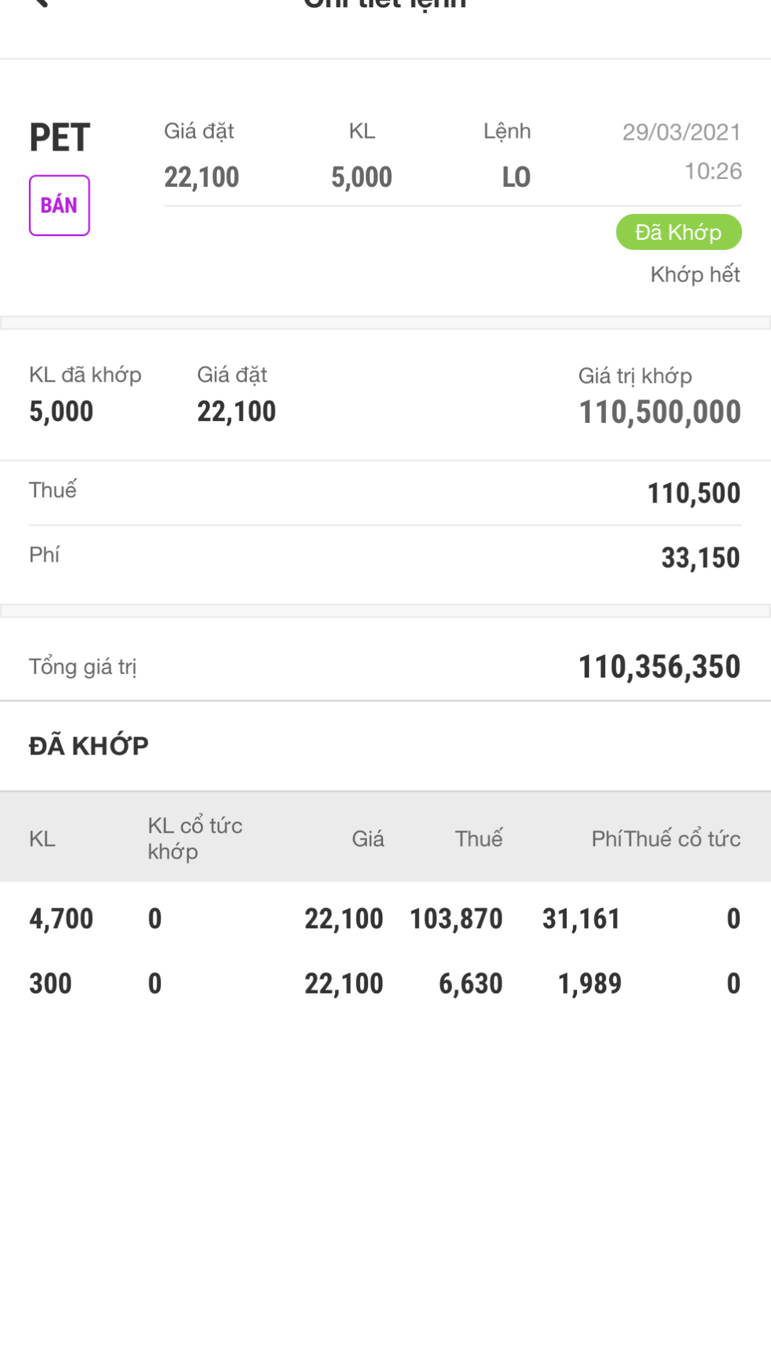Tap the 103,870 tax value in table
The width and height of the screenshot is (771, 1371).
pyautogui.click(x=456, y=919)
